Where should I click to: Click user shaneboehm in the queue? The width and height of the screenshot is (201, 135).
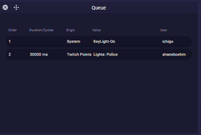pos(174,54)
